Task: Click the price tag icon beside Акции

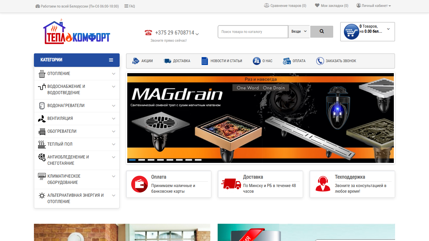Action: (136, 61)
